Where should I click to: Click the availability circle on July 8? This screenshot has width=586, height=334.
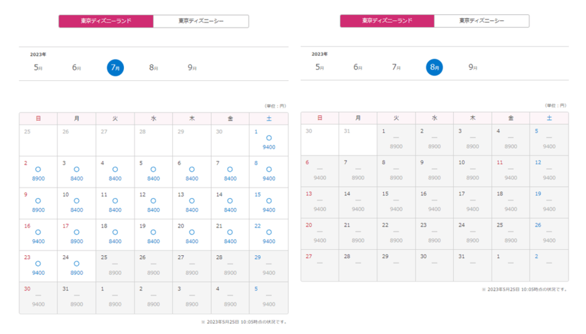click(269, 170)
